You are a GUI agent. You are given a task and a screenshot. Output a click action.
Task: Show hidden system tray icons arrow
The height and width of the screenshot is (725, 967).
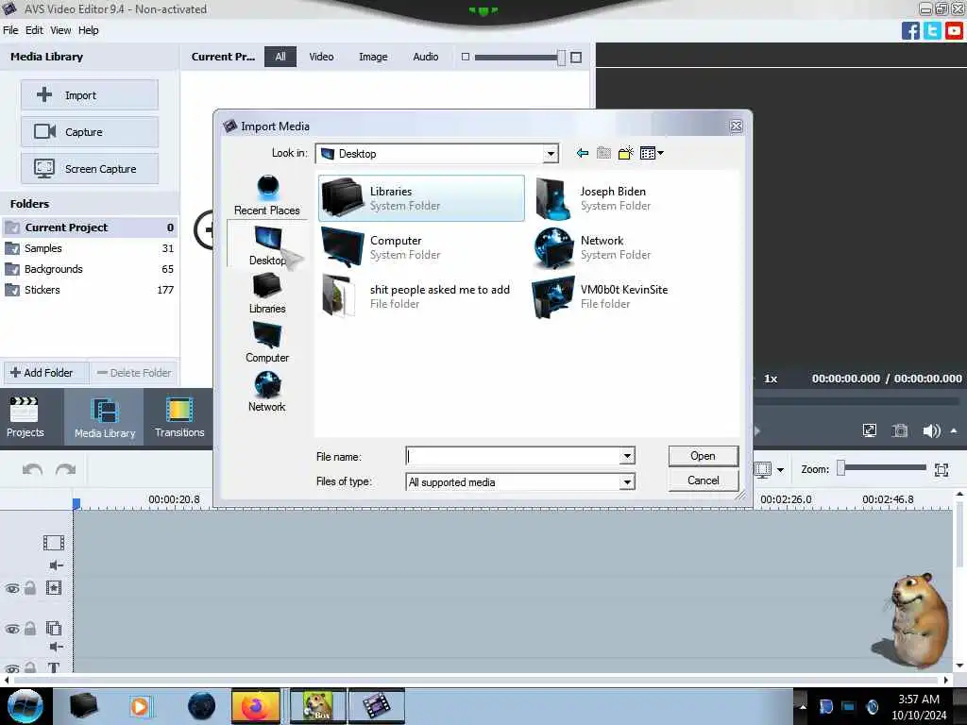(x=803, y=706)
